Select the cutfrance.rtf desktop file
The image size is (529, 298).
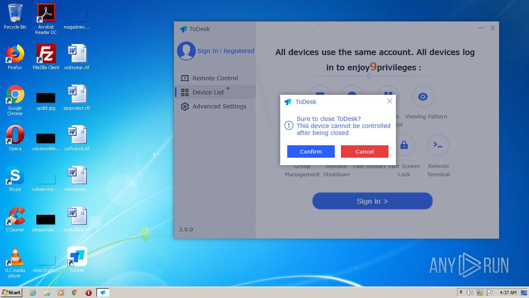coord(77,138)
